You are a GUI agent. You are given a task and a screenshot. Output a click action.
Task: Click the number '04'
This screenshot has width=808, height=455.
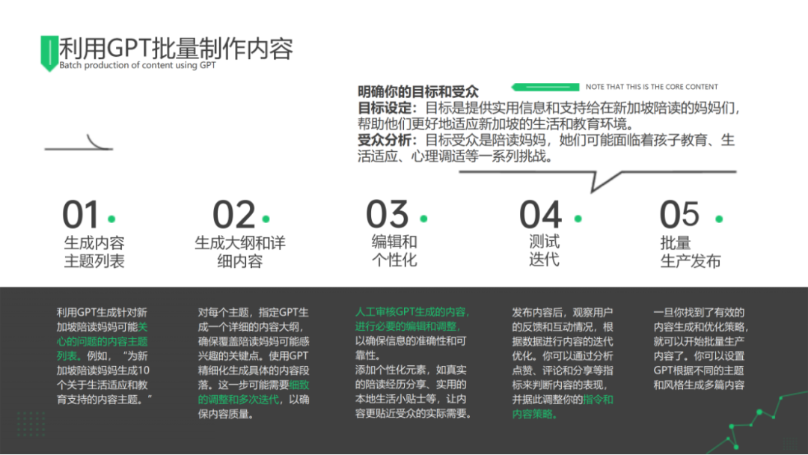click(x=541, y=214)
